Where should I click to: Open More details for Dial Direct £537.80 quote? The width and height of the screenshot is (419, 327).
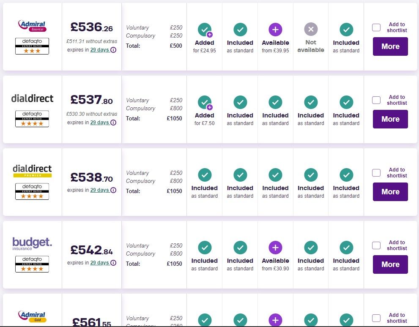(390, 119)
